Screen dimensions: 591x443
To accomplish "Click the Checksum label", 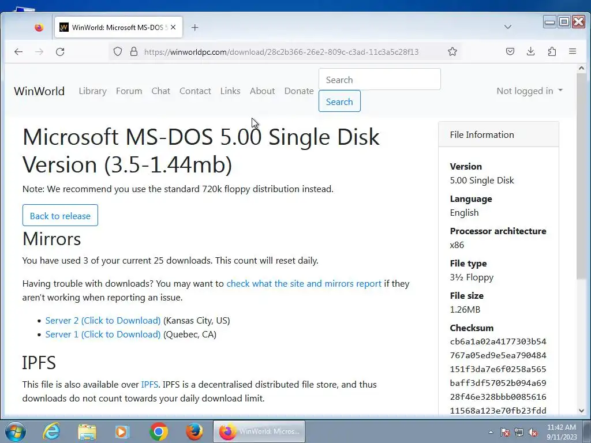I will pyautogui.click(x=472, y=328).
